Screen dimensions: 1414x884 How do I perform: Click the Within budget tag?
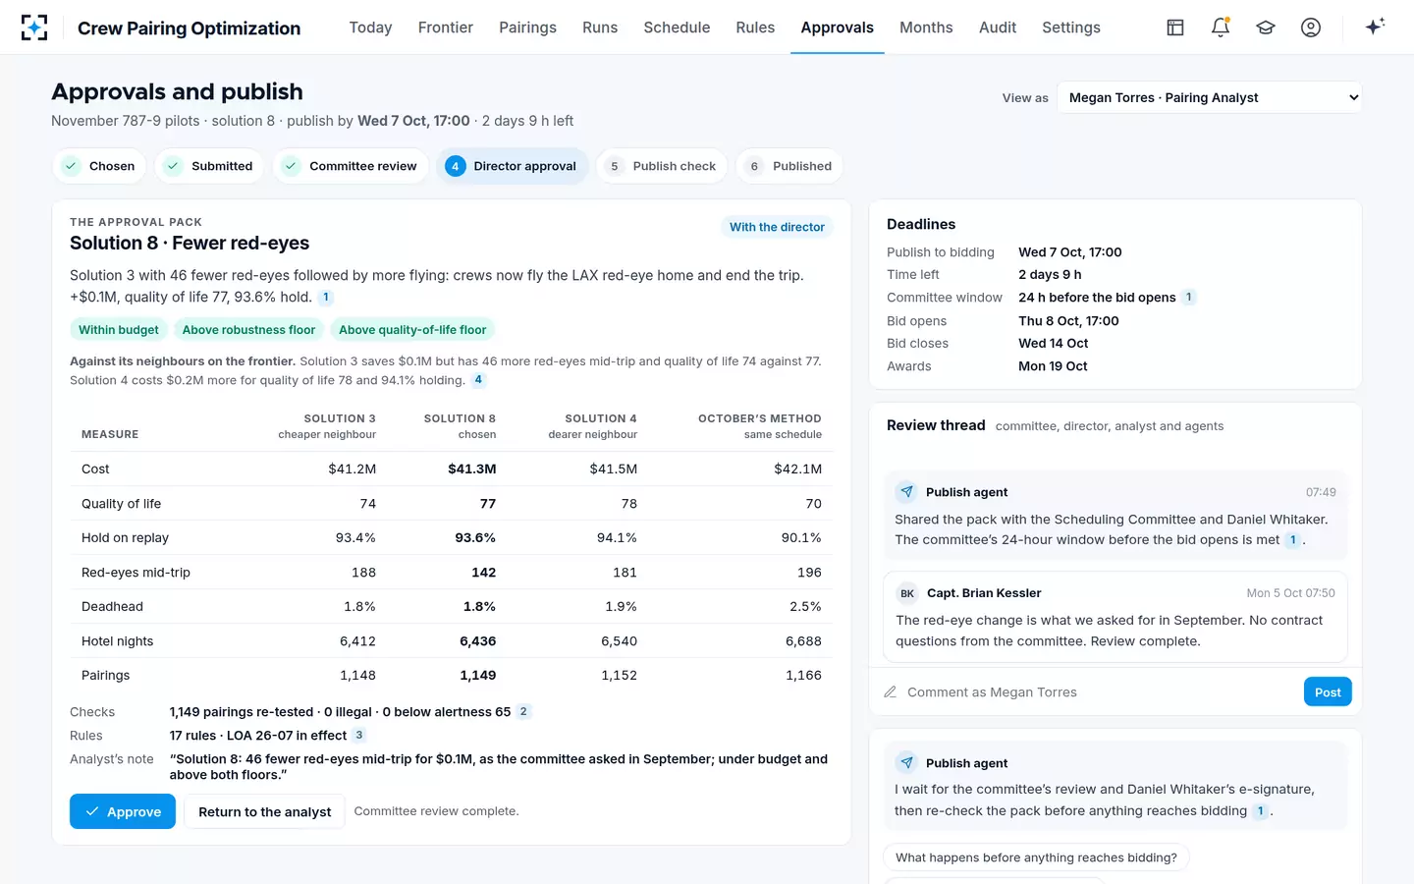pos(119,330)
